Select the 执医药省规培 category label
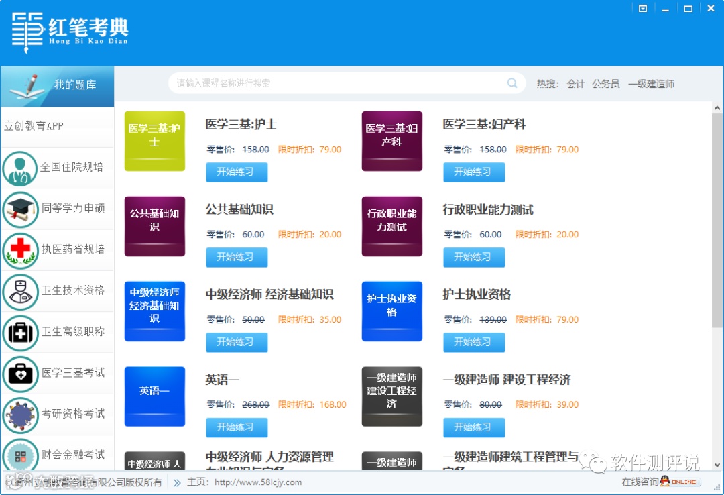Viewport: 724px width, 495px height. coord(73,249)
